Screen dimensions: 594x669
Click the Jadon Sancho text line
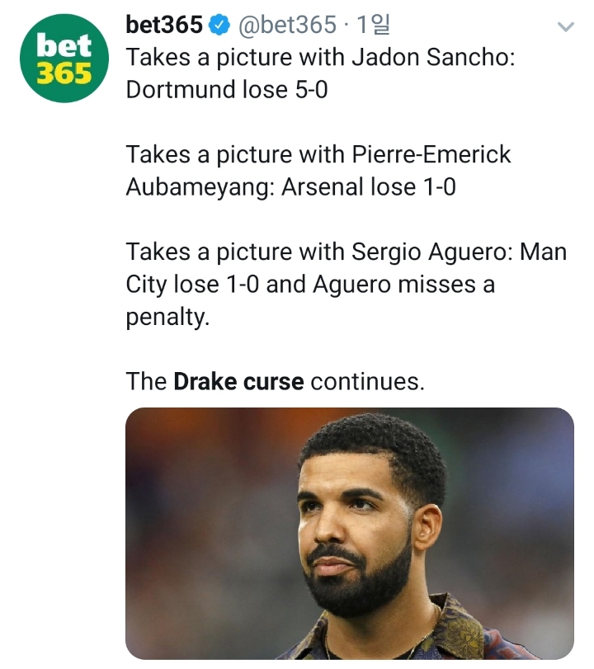(x=320, y=57)
